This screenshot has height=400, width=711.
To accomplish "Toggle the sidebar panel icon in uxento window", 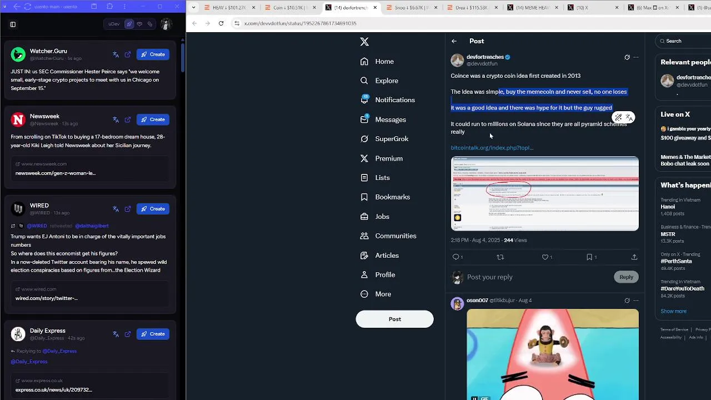I will 13,24.
